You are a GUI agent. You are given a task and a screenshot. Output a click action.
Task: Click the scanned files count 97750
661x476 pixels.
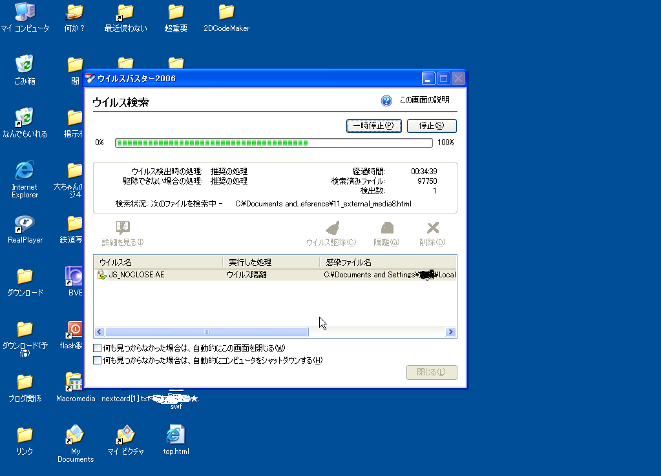pyautogui.click(x=427, y=181)
